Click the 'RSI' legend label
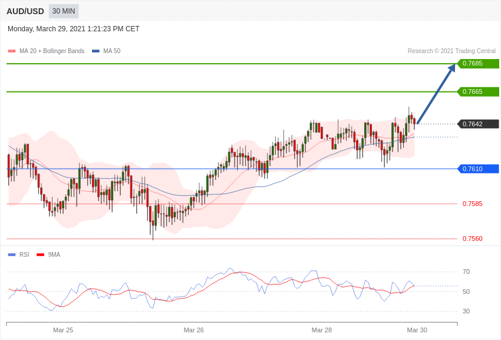This screenshot has height=340, width=501. (24, 254)
